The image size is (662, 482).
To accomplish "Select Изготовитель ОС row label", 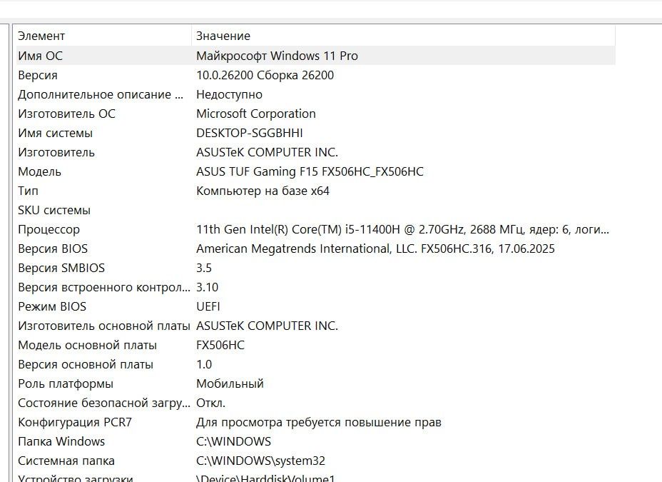I will 66,114.
